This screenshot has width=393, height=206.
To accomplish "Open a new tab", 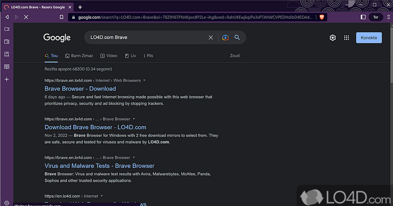I will click(x=80, y=7).
